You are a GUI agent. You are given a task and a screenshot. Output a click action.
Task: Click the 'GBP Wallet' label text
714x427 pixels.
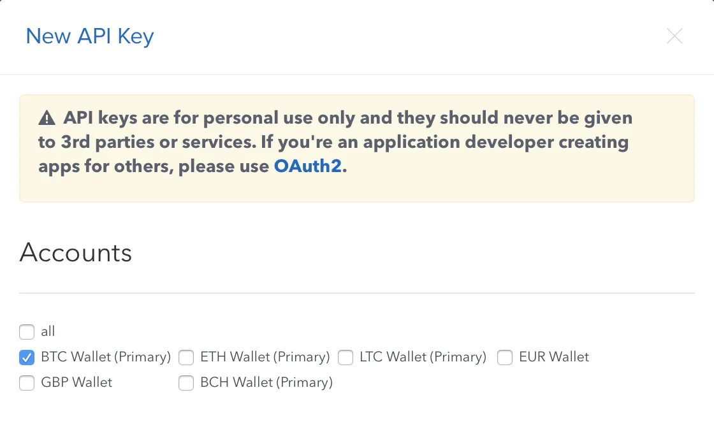[76, 382]
